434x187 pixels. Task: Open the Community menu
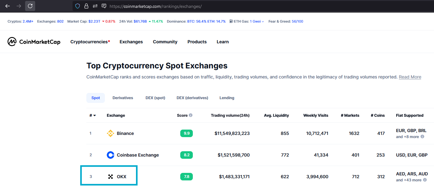165,42
